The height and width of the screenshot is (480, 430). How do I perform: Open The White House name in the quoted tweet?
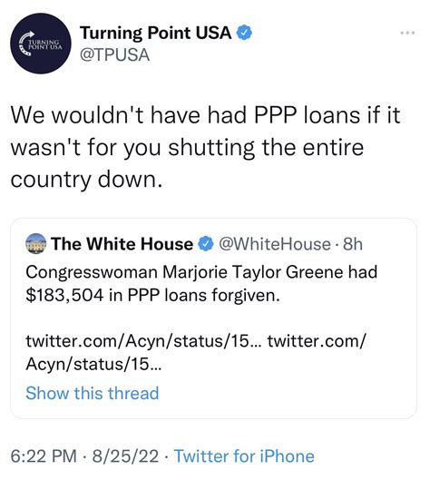[x=122, y=244]
